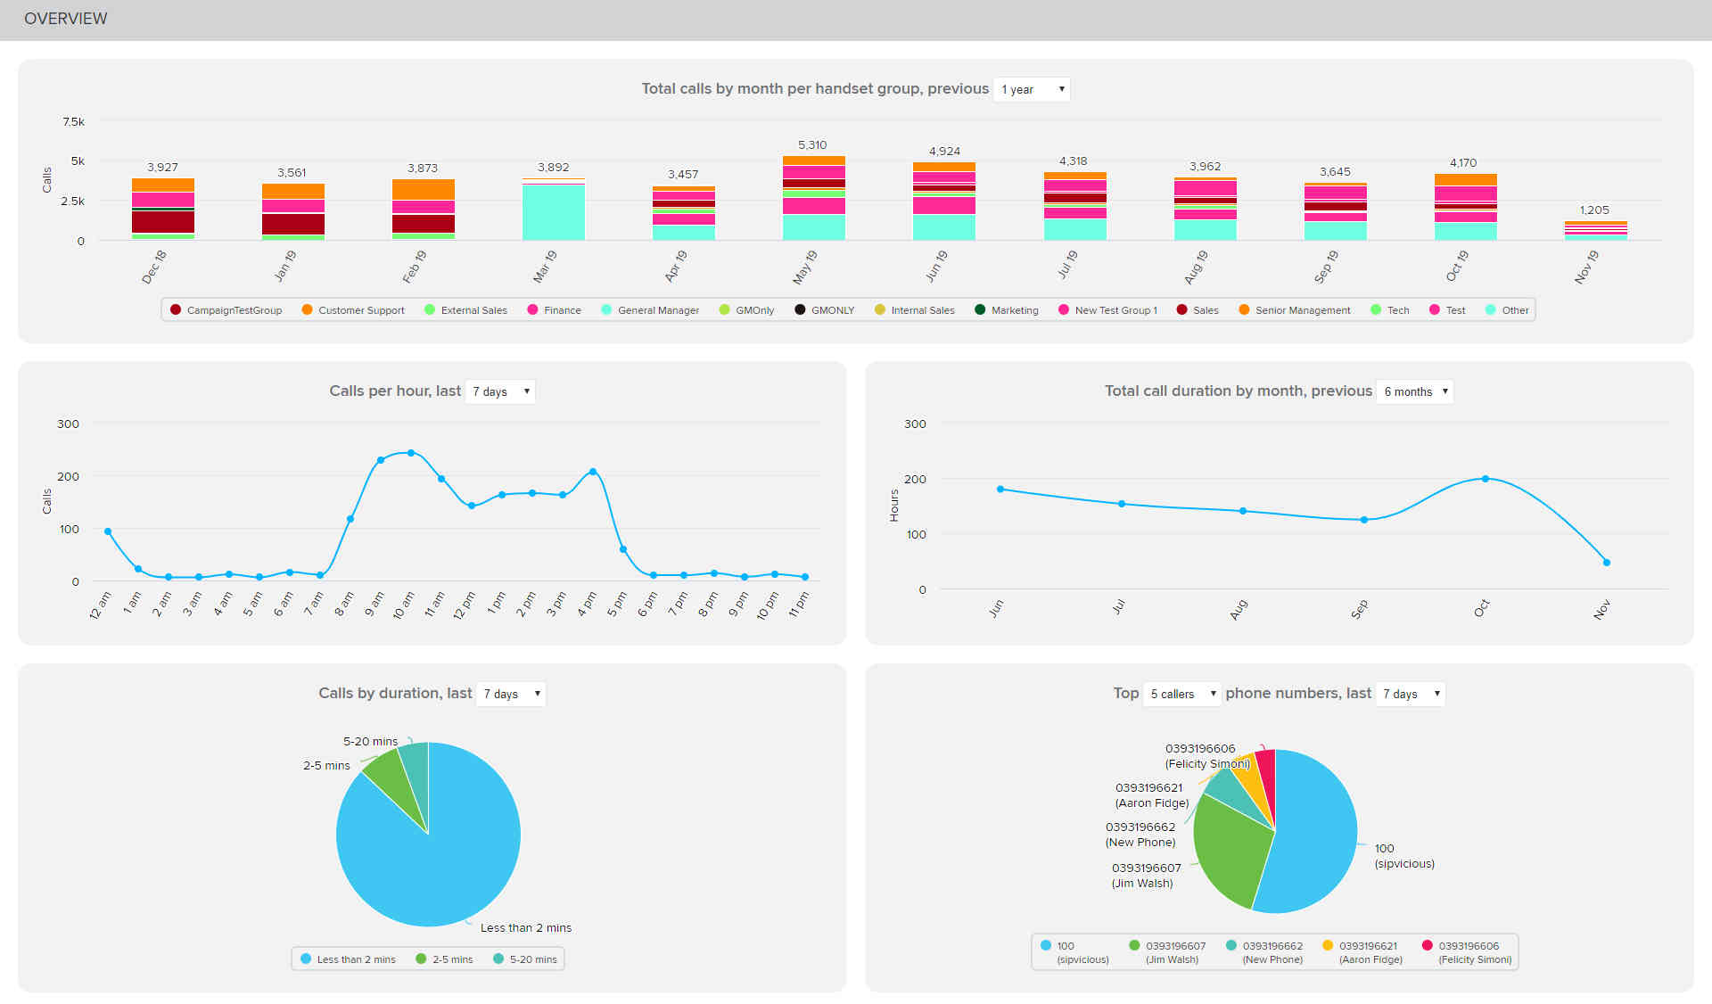Click the Tech legend icon
This screenshot has height=1004, width=1712.
[x=1372, y=311]
